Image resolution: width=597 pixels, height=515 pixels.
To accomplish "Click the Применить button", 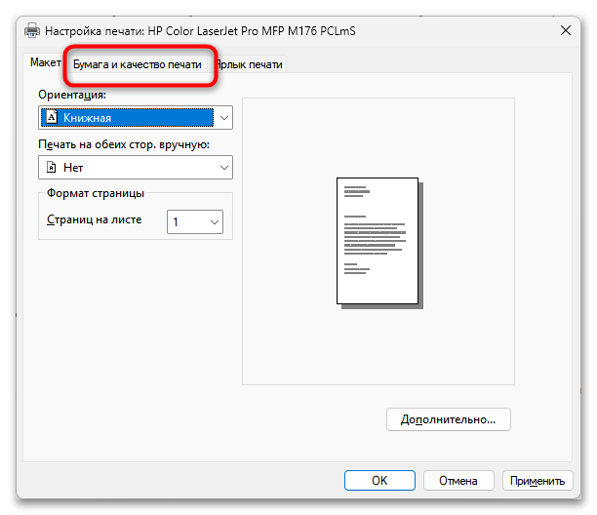I will pos(537,480).
